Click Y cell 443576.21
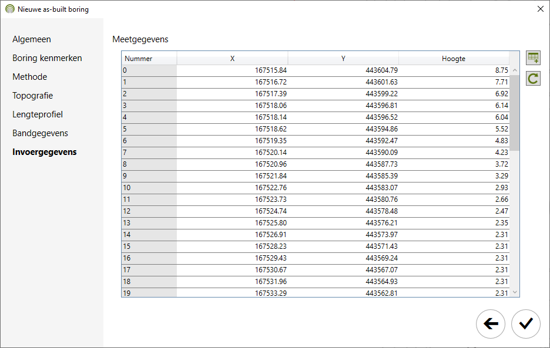Image resolution: width=550 pixels, height=348 pixels. coord(343,223)
